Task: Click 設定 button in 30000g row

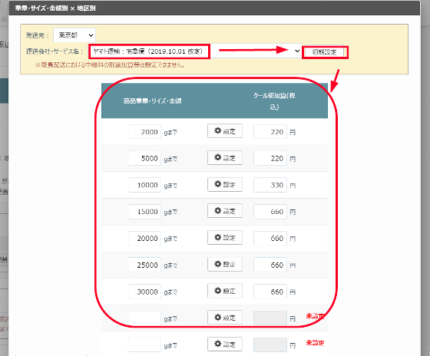Action: click(225, 291)
